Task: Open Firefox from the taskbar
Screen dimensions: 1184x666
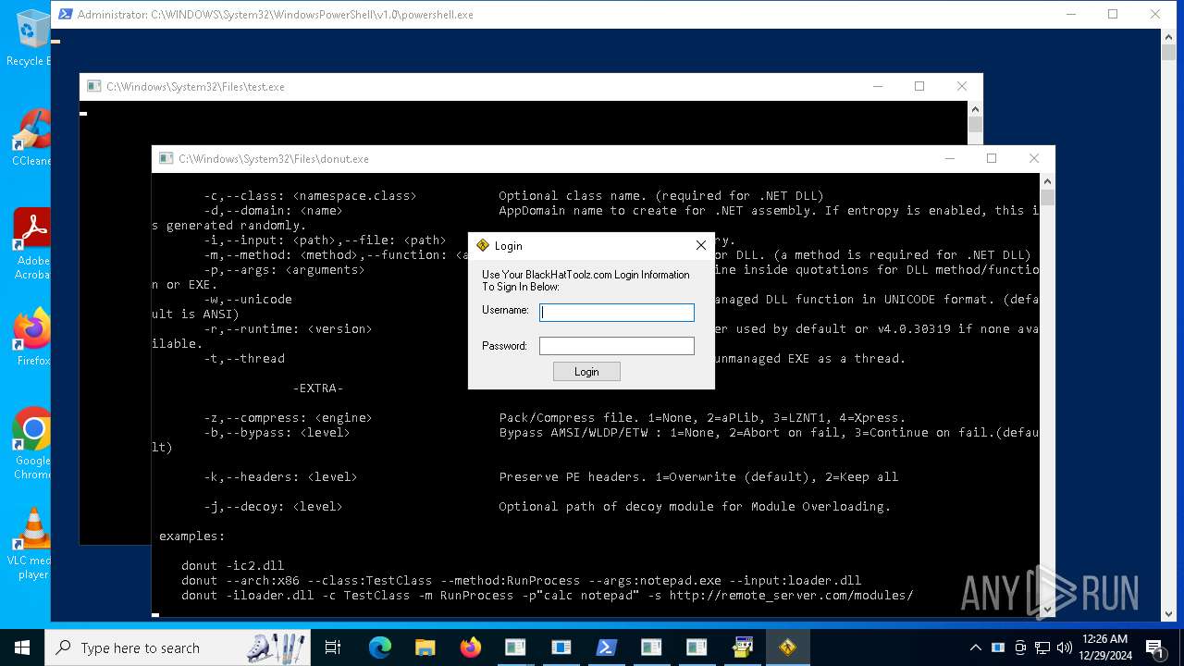Action: tap(470, 647)
